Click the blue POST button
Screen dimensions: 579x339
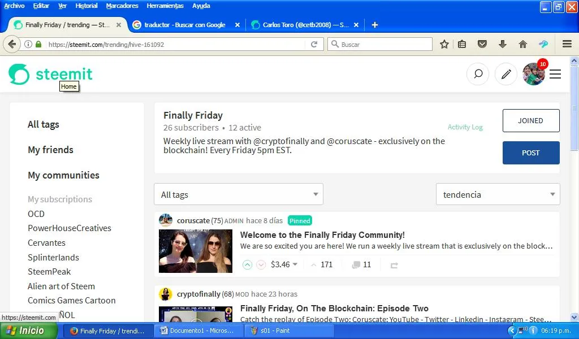[x=530, y=153]
